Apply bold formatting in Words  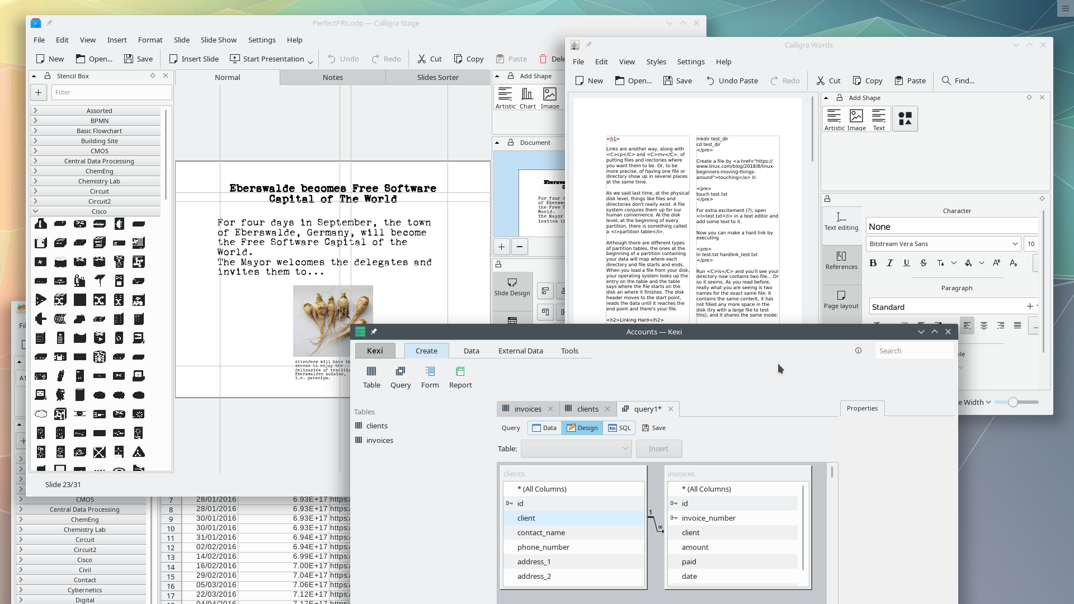tap(873, 263)
